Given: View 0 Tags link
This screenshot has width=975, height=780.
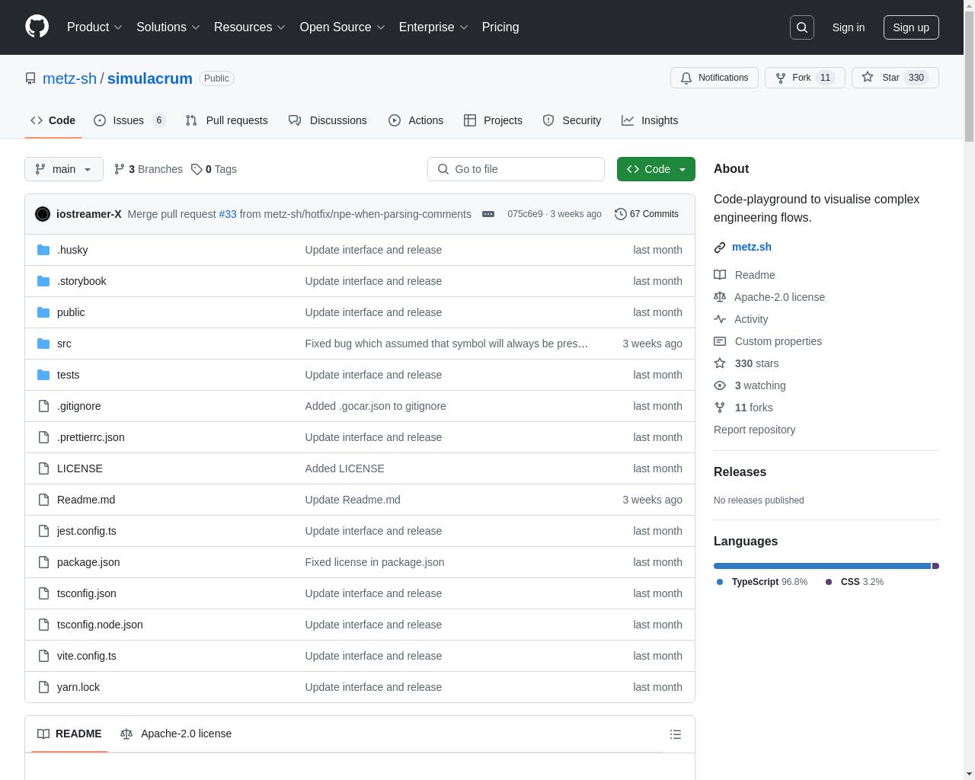Looking at the screenshot, I should tap(214, 169).
